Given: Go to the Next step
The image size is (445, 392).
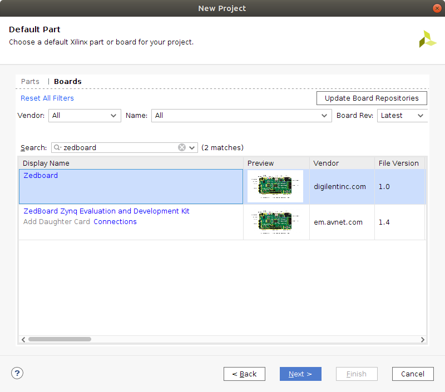Looking at the screenshot, I should 300,374.
